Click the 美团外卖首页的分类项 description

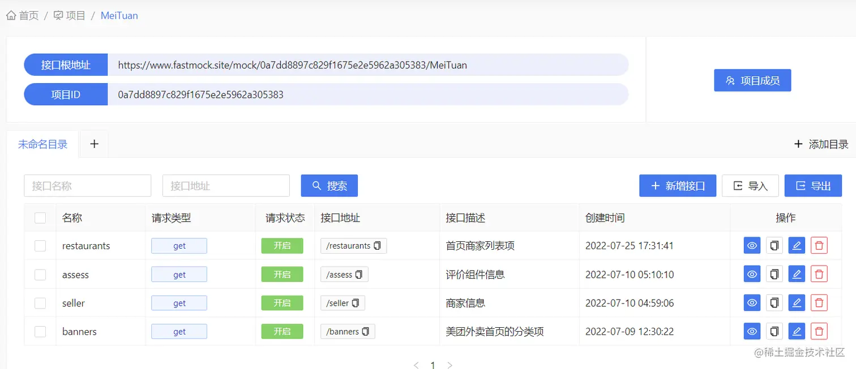pos(495,331)
